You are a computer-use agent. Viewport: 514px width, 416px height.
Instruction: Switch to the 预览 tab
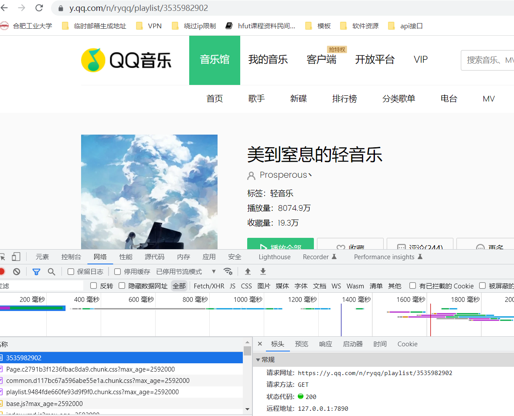[x=301, y=344]
